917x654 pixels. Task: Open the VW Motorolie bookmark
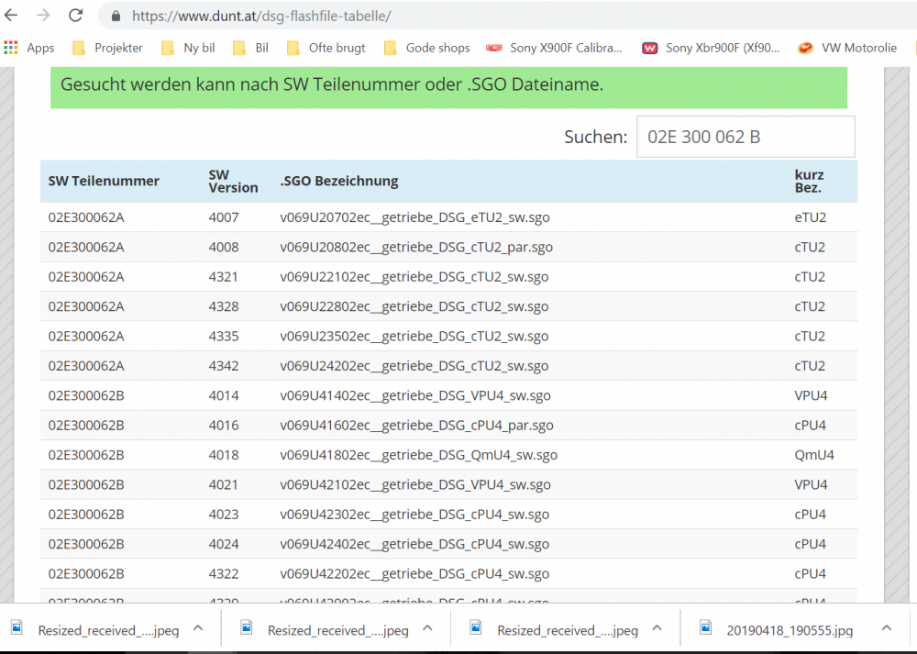click(847, 48)
